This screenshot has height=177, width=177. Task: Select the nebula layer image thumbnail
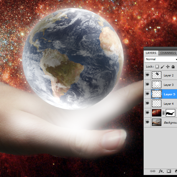157,113
